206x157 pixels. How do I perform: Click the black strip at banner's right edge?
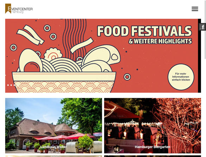pos(199,56)
